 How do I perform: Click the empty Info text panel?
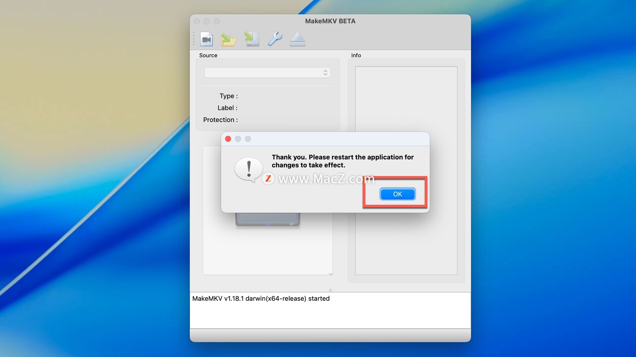406,99
